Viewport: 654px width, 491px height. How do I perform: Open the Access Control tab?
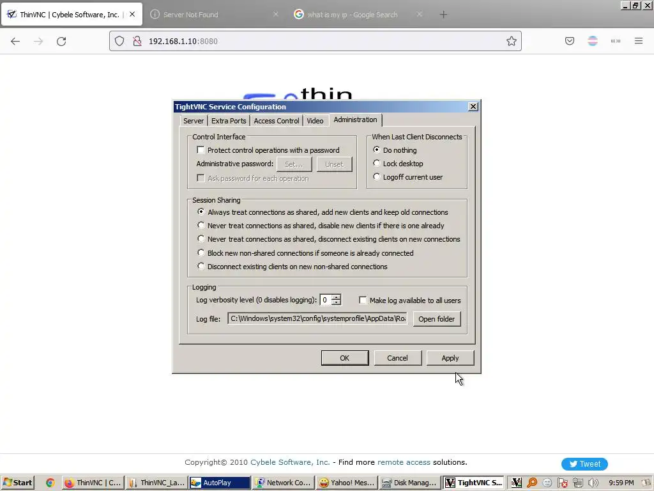276,121
